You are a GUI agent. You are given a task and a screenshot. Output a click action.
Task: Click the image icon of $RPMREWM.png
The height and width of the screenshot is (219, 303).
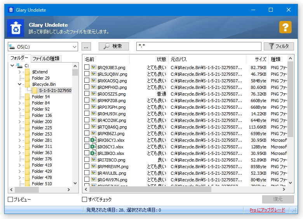coord(94,166)
